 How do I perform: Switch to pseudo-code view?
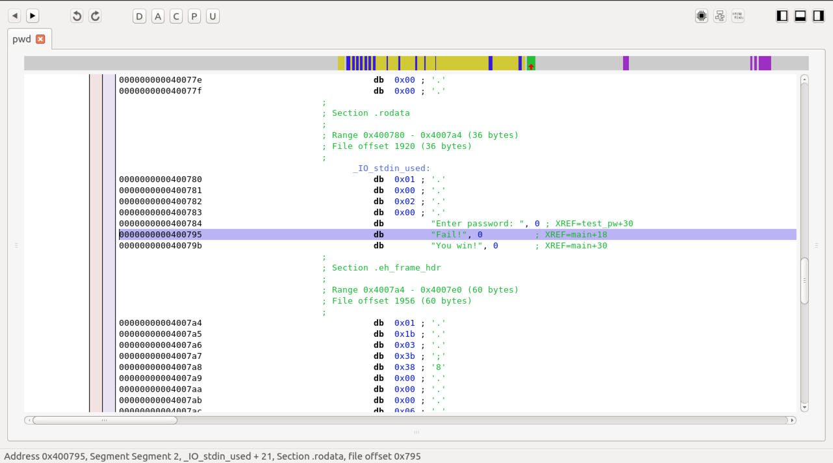[x=737, y=16]
